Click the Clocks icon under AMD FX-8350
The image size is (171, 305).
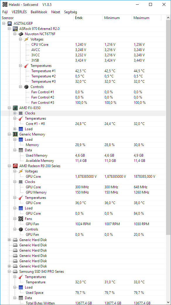pos(21,113)
